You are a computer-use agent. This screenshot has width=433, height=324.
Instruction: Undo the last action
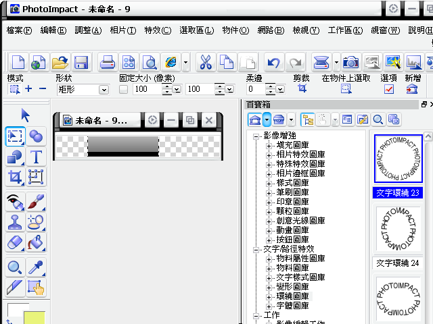(x=273, y=61)
